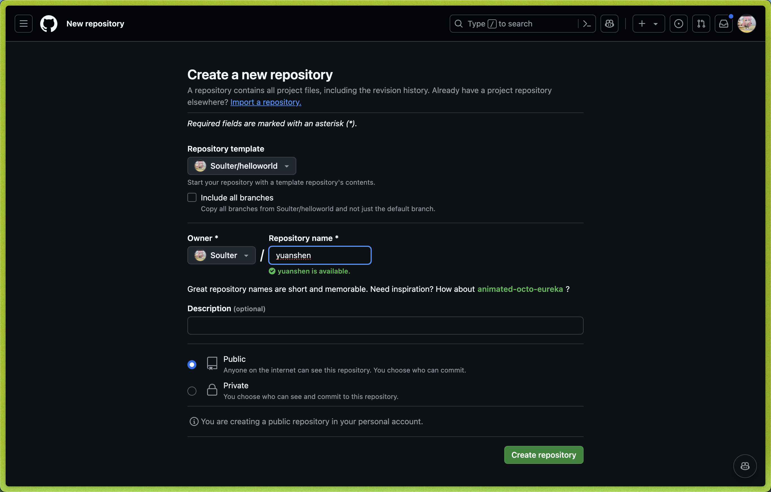This screenshot has height=492, width=771.
Task: Select the Public visibility radio button
Action: click(192, 364)
